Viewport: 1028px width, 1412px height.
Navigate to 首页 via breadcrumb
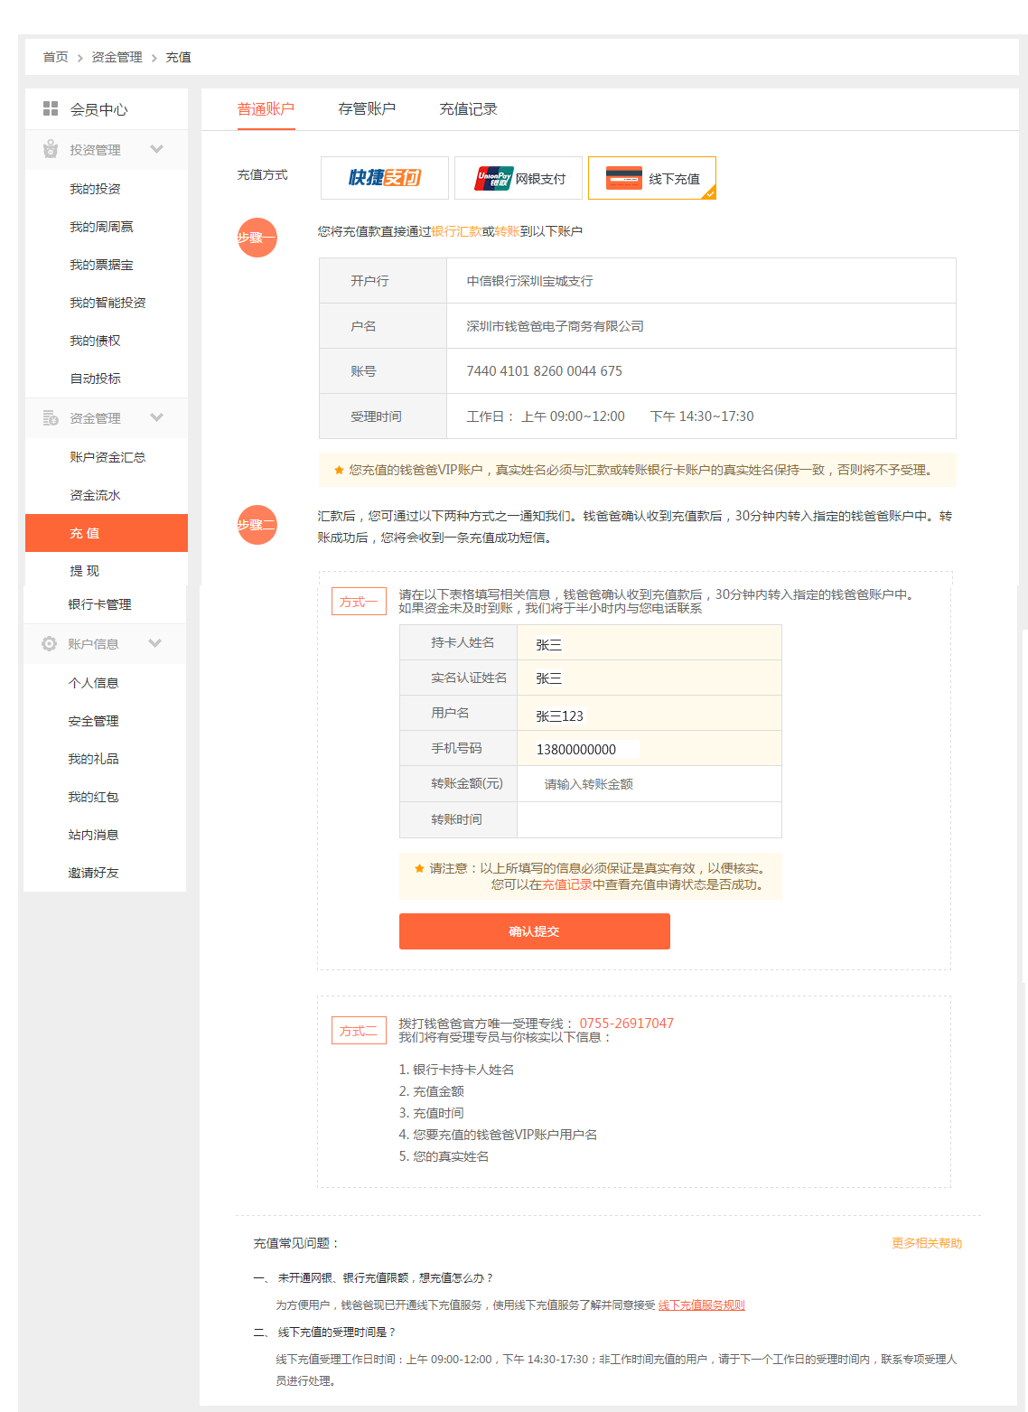point(54,56)
